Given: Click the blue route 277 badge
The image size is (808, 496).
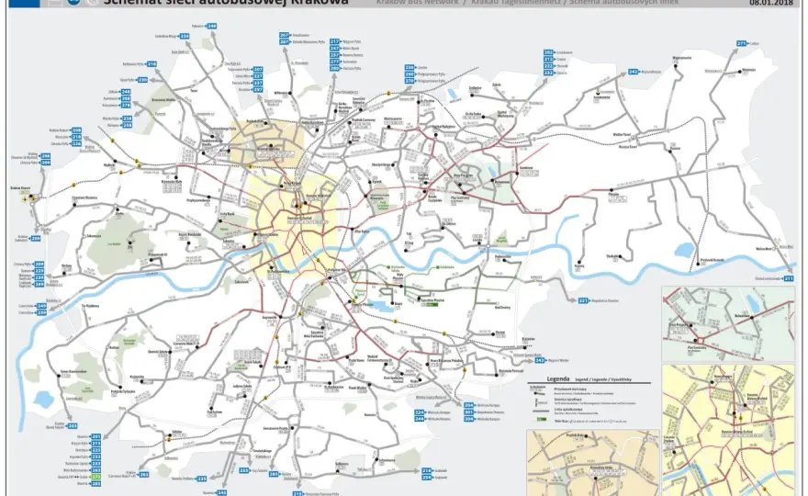Looking at the screenshot, I should pos(334,62).
